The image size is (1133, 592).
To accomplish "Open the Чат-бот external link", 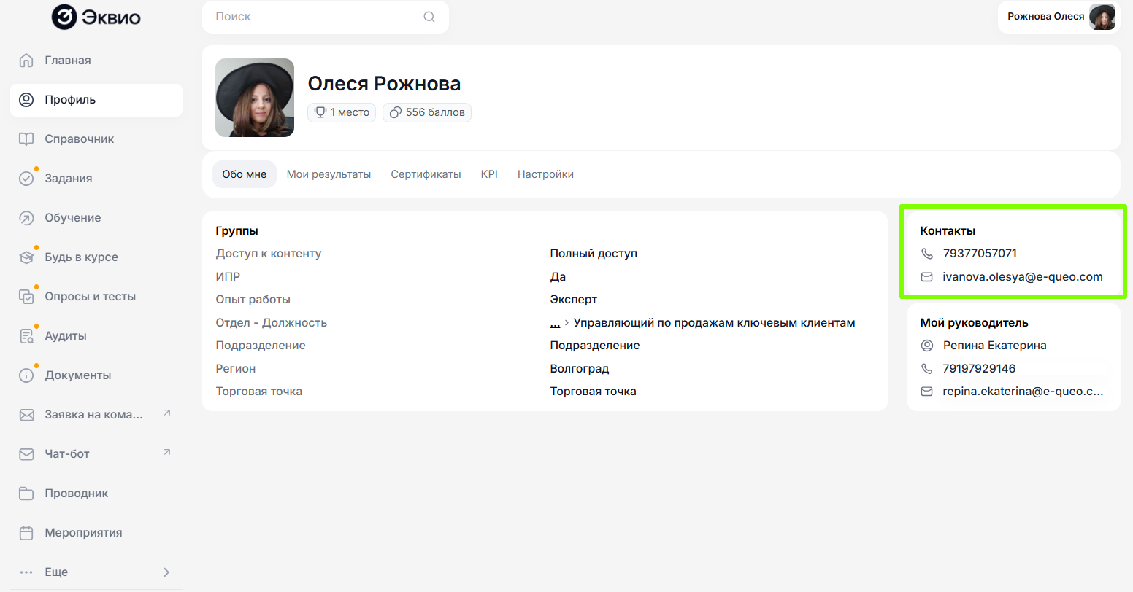I will coord(166,453).
